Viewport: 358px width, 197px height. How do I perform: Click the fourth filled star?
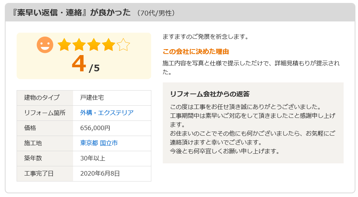[x=109, y=45]
